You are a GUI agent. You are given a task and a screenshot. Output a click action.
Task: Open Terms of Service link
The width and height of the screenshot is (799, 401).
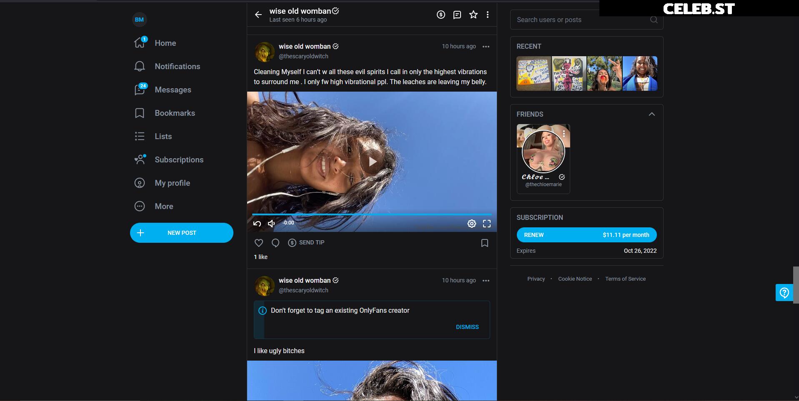pos(626,279)
